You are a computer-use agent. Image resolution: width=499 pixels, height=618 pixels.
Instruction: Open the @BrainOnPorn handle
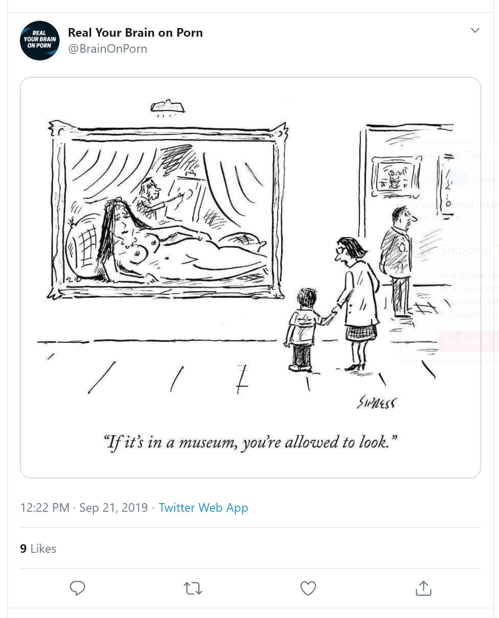pos(108,48)
